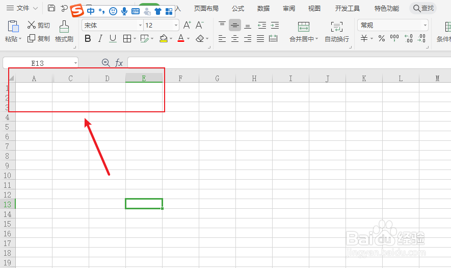Switch to View (视图) tab

point(314,9)
